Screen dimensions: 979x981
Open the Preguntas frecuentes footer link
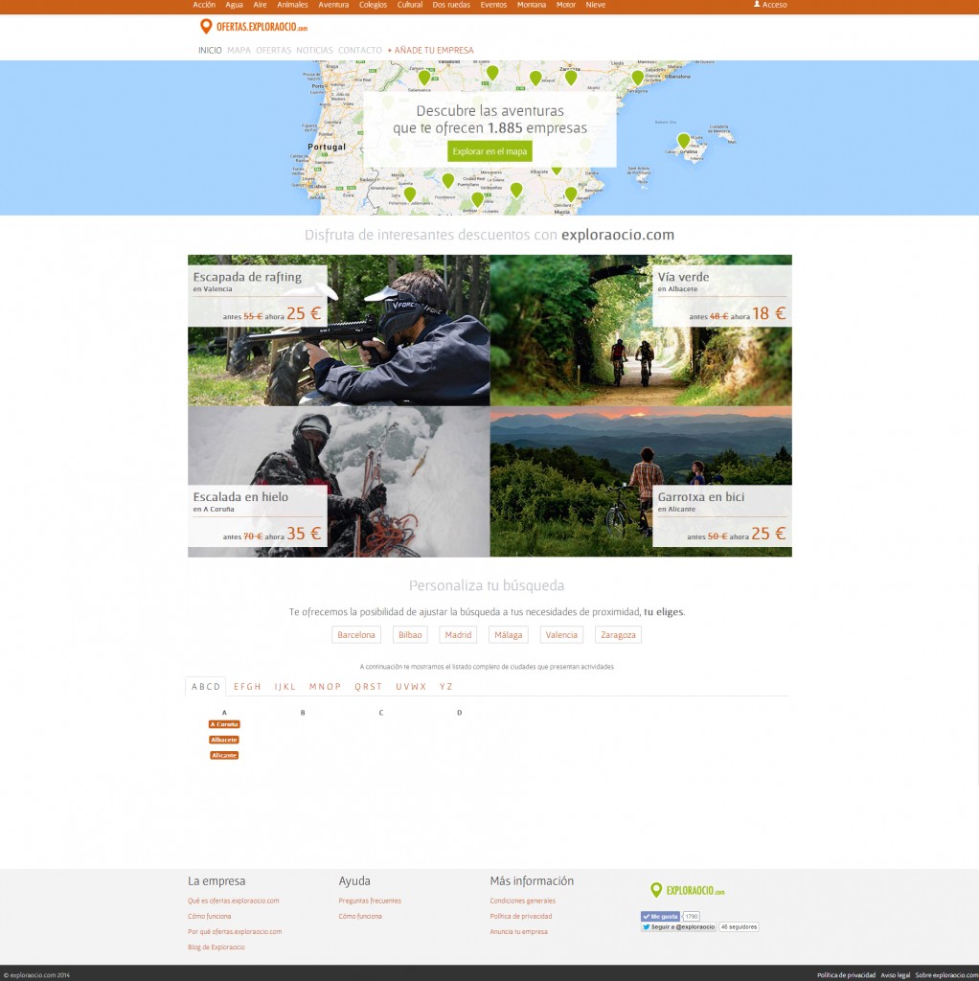click(x=370, y=901)
